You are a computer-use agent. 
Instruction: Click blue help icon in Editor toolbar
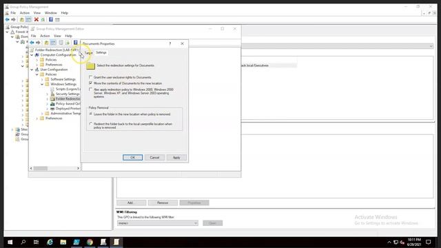coord(75,43)
